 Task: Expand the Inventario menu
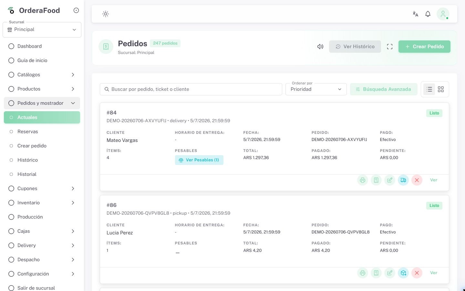(x=42, y=203)
